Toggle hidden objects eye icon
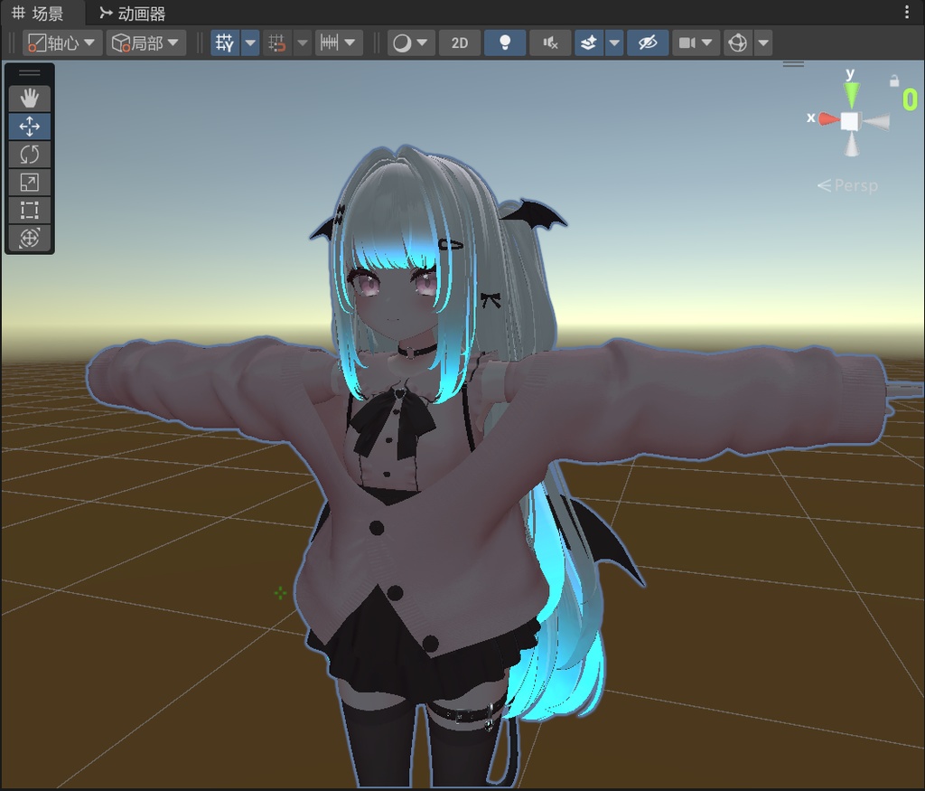Screen dimensions: 925x791 coord(648,42)
